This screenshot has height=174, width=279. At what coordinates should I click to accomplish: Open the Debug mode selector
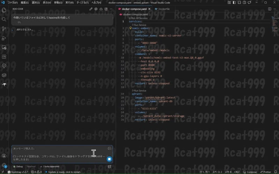click(x=18, y=166)
